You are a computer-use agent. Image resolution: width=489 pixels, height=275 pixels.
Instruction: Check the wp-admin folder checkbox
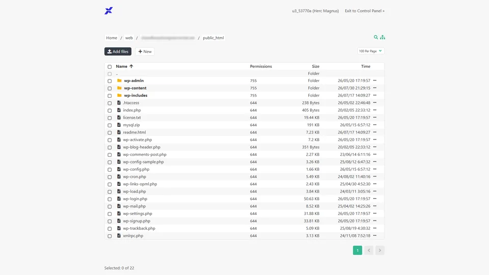pyautogui.click(x=110, y=81)
